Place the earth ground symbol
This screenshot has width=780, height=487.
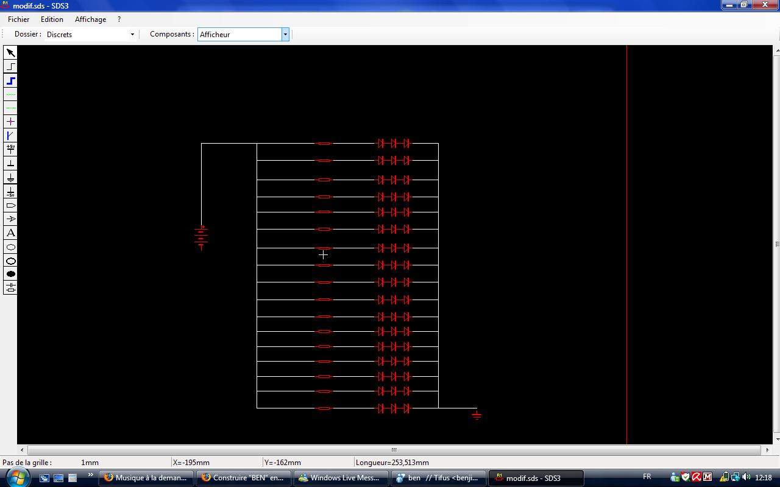coord(10,178)
